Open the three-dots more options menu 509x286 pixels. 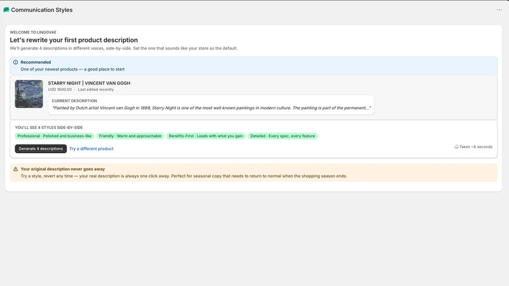pos(499,10)
